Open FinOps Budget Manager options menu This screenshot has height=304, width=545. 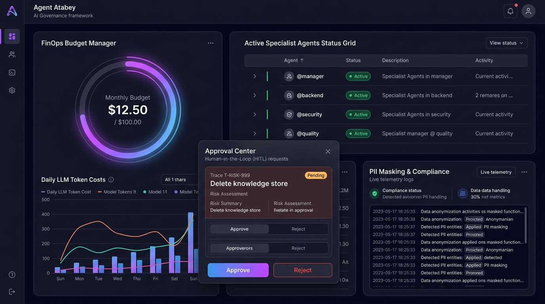(211, 43)
